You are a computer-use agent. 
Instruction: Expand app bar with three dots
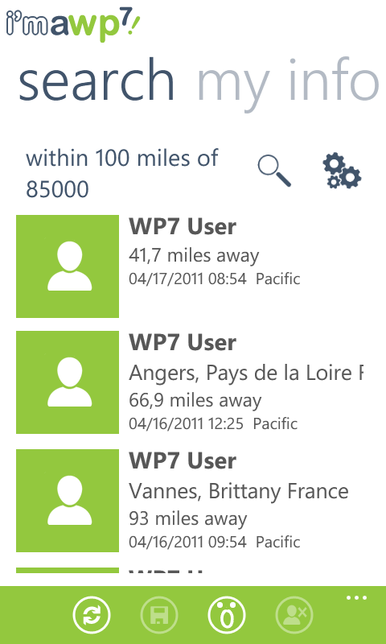pos(356,597)
